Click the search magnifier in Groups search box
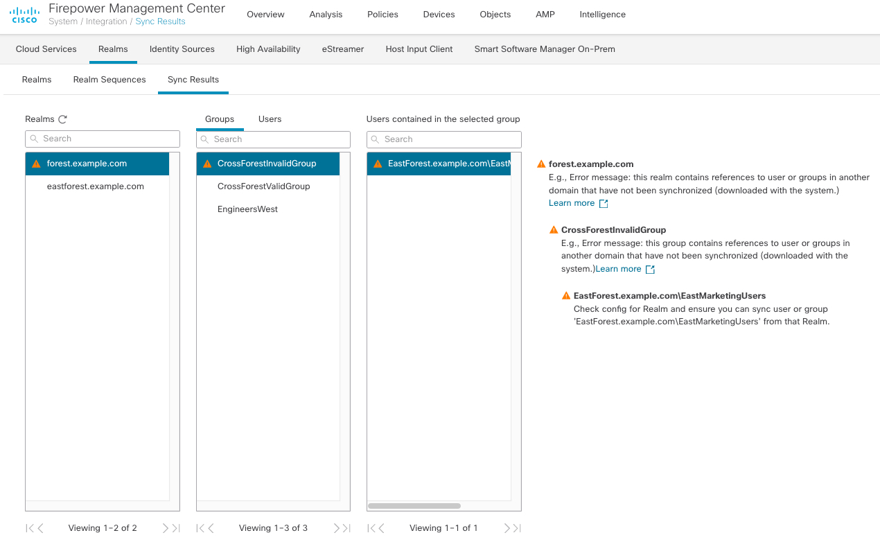880x542 pixels. pos(204,139)
